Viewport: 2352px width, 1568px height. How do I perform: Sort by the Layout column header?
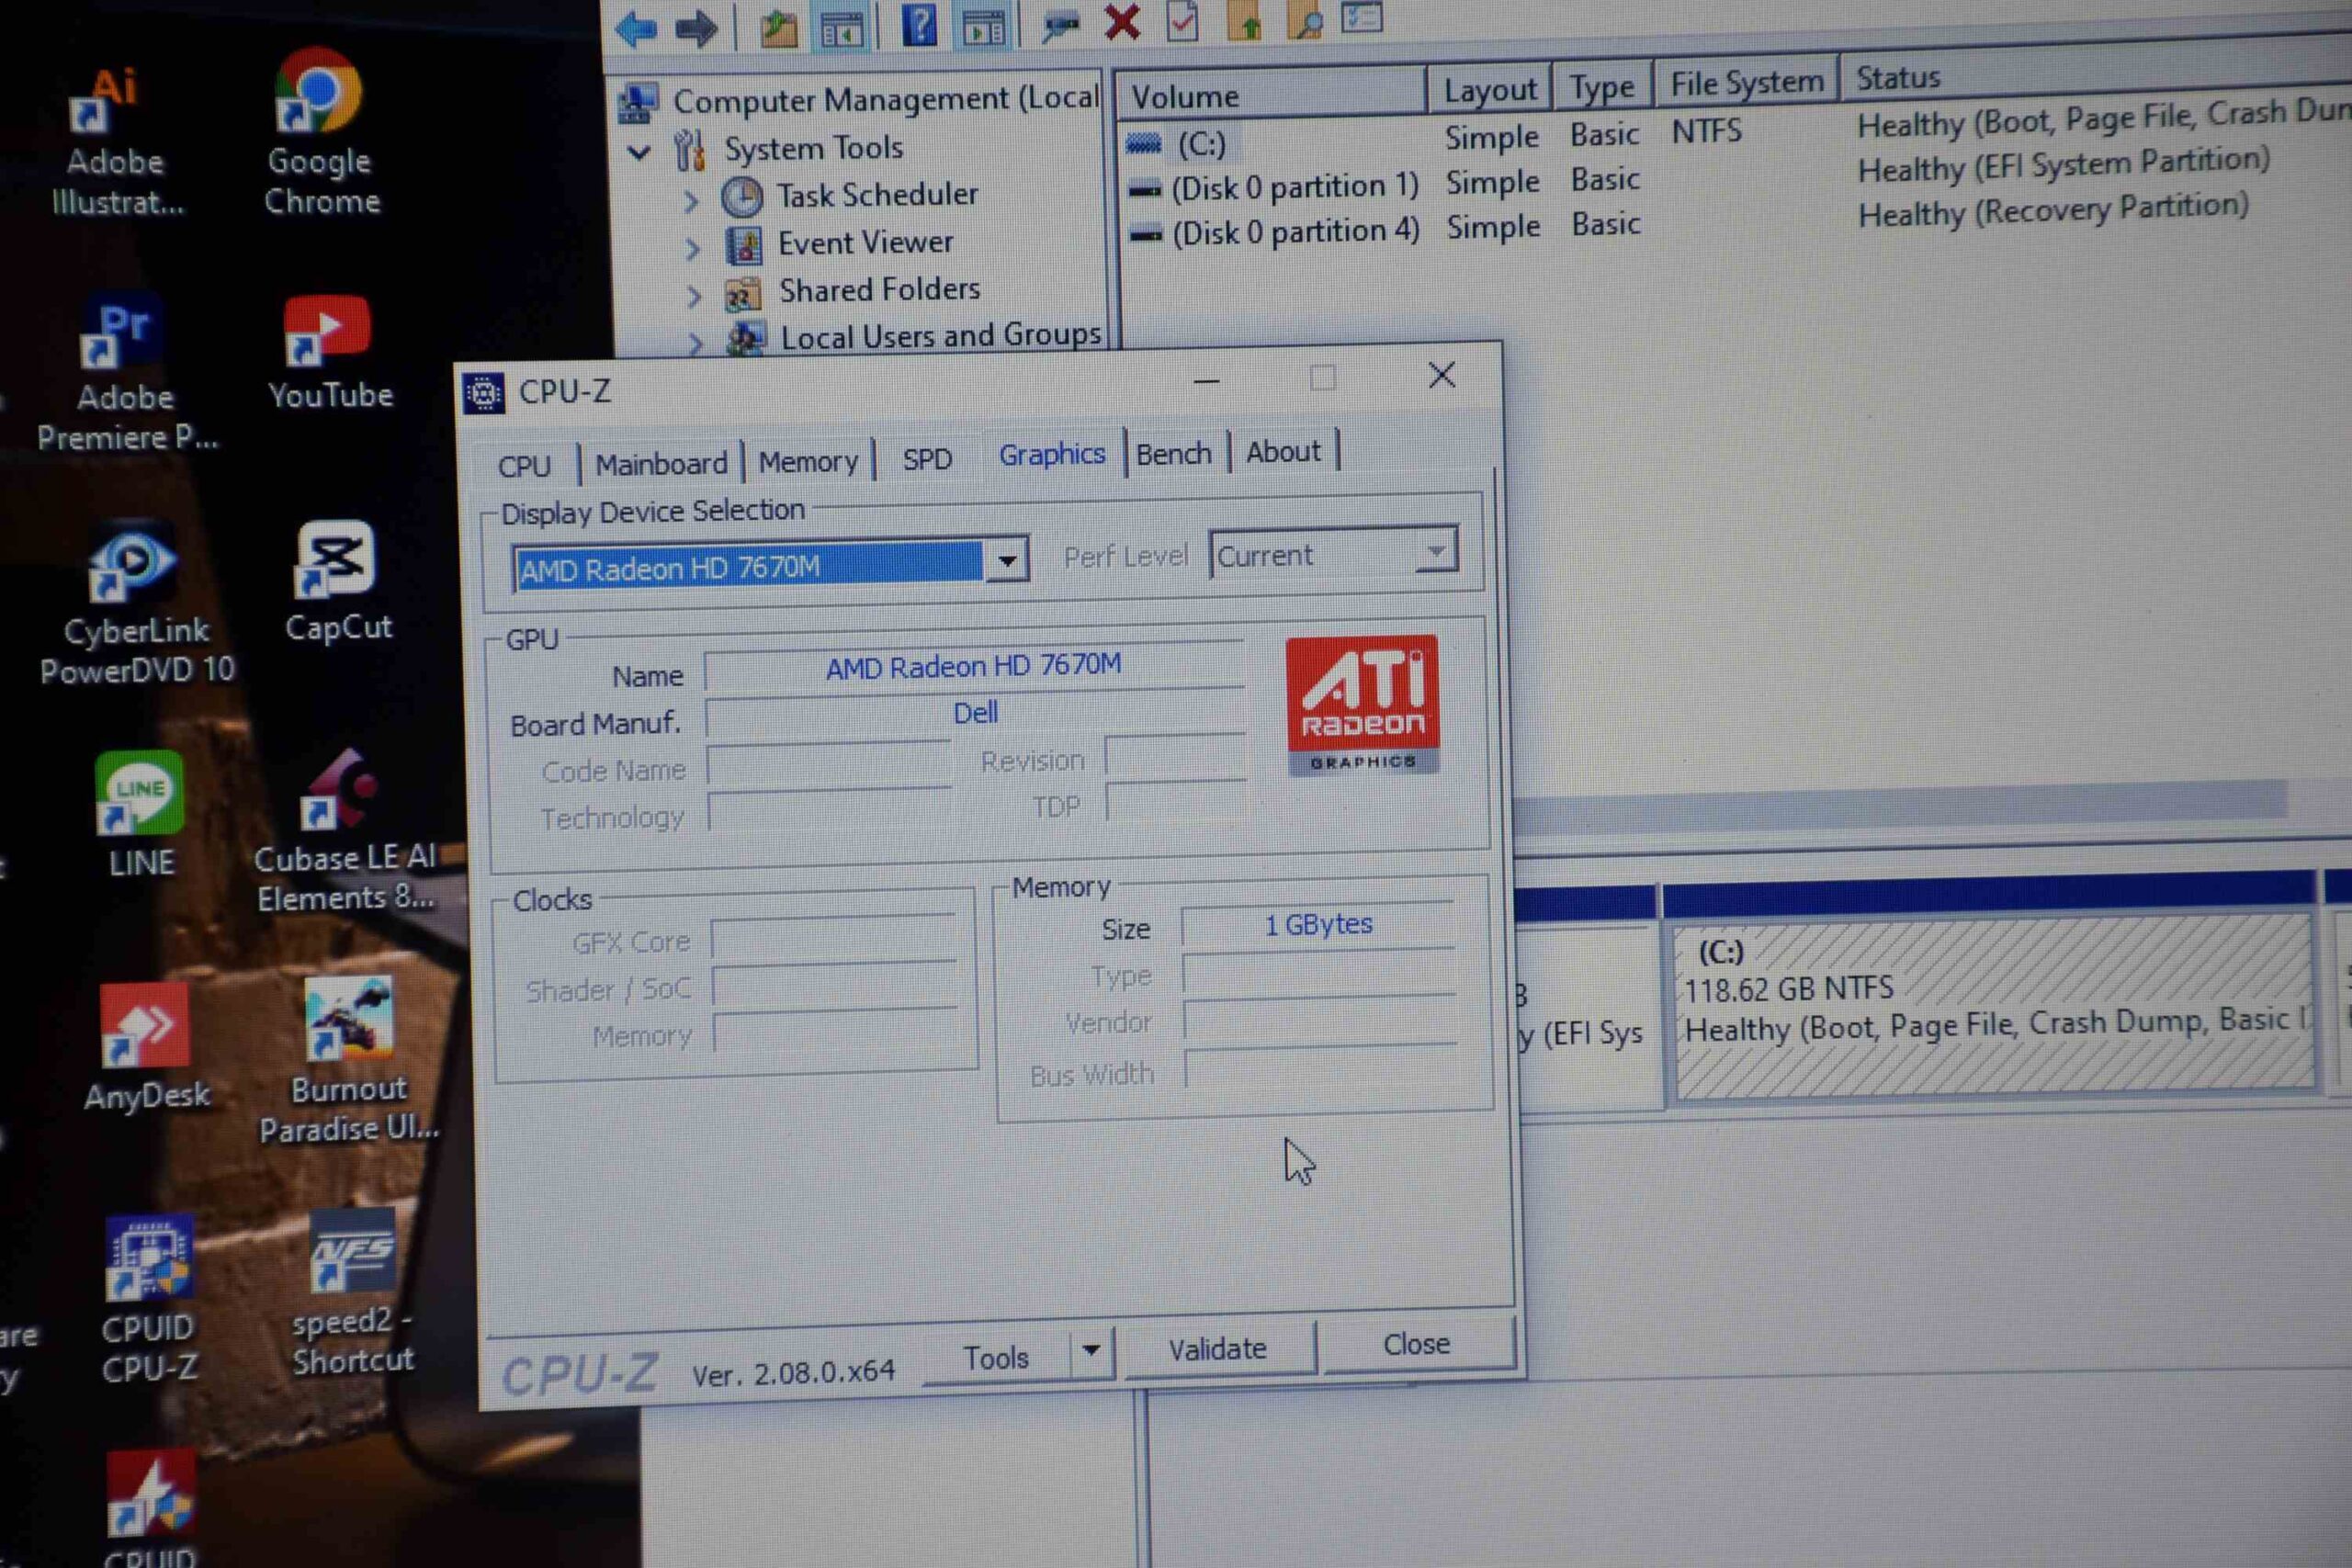(x=1490, y=90)
